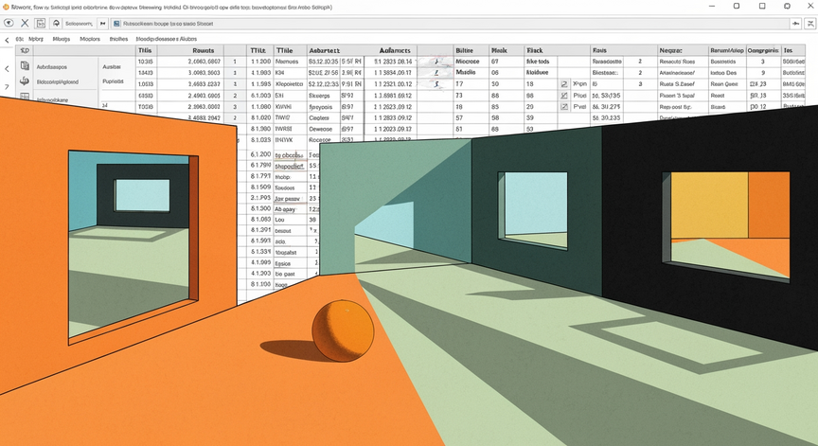Click the pin icon at the toolbar's right end
The width and height of the screenshot is (818, 446).
(795, 24)
